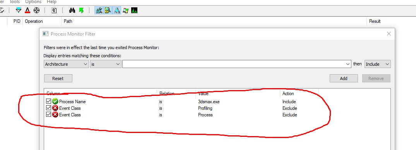Click the Value header in filter list
The width and height of the screenshot is (416, 150).
click(203, 93)
